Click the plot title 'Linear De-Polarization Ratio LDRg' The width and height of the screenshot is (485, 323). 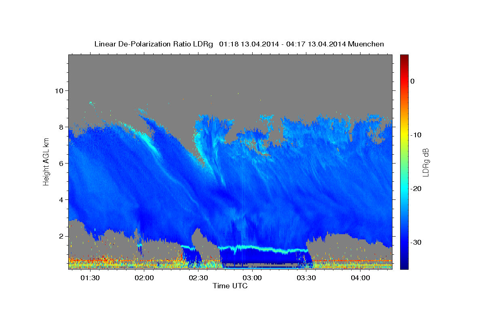(x=154, y=44)
